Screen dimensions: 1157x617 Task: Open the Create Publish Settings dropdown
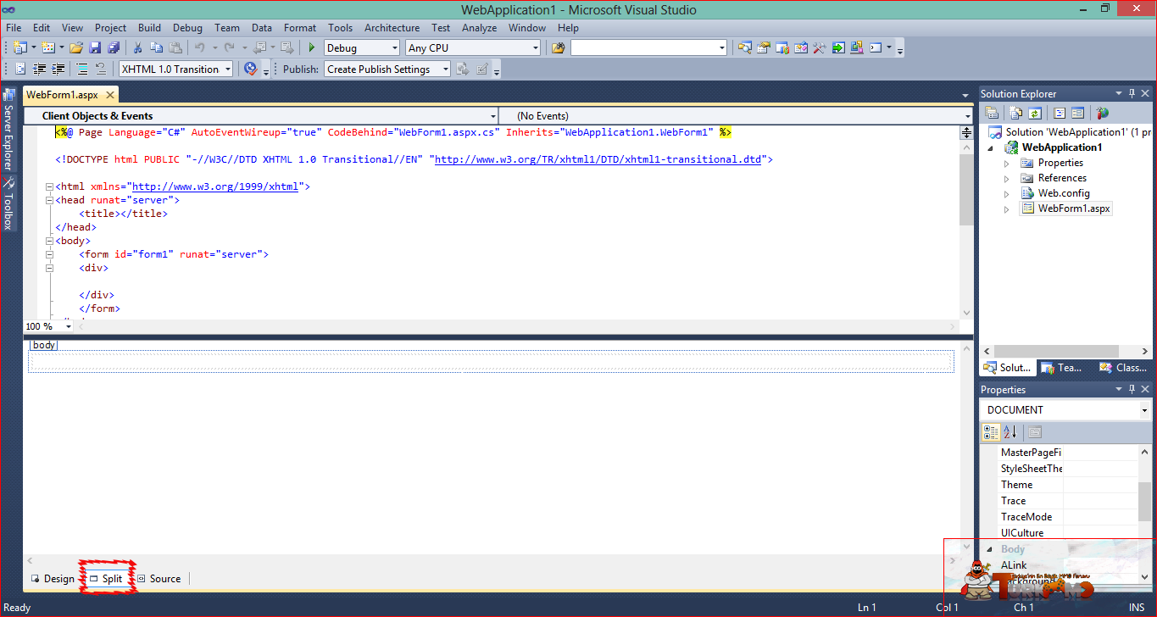point(387,69)
